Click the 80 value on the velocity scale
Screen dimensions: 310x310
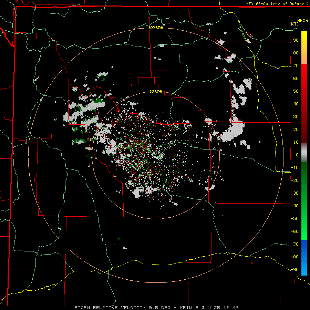[x=296, y=53]
